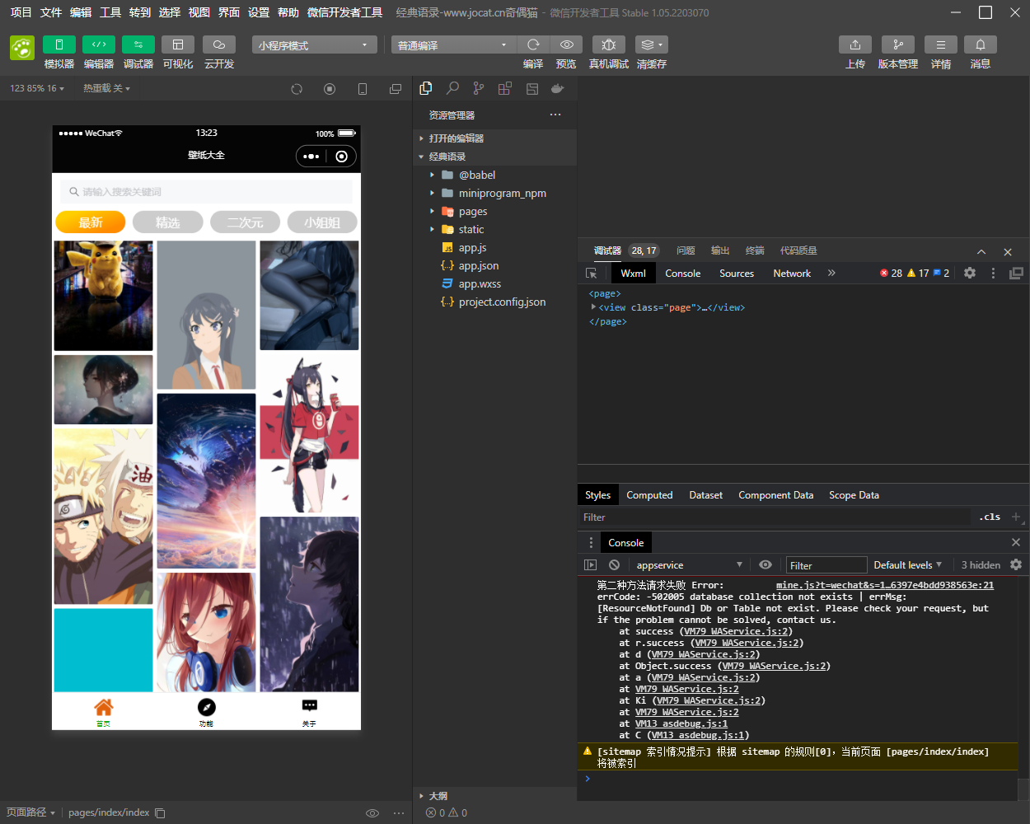This screenshot has width=1030, height=824.
Task: Click the element inspector select icon
Action: tap(592, 273)
